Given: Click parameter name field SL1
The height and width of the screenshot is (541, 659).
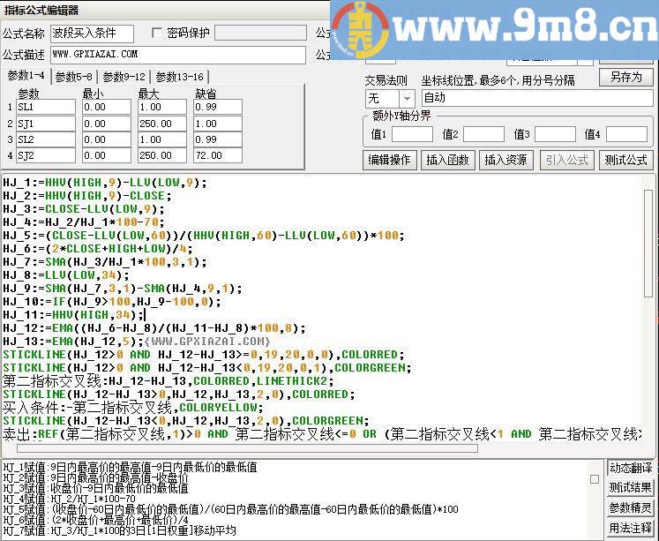Looking at the screenshot, I should tap(46, 107).
